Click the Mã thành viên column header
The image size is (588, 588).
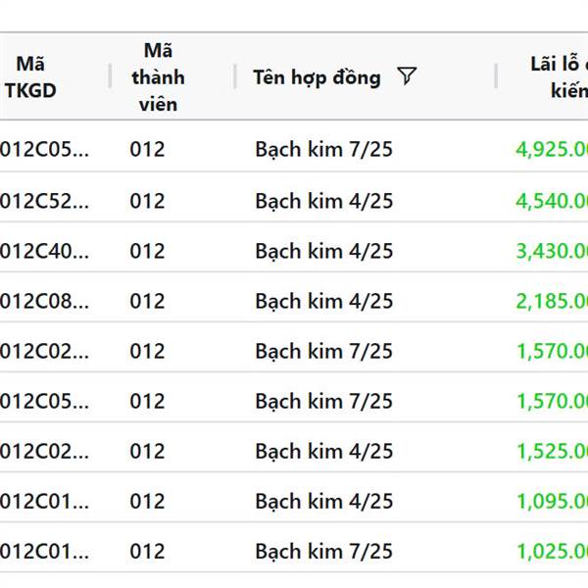tap(157, 77)
